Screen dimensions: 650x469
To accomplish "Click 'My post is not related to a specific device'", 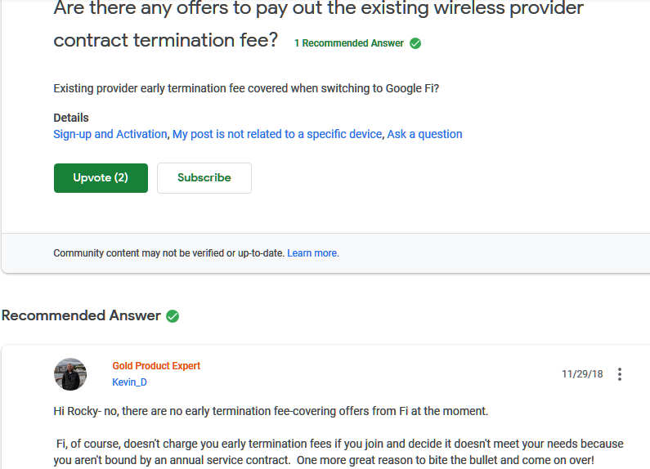I will [277, 134].
